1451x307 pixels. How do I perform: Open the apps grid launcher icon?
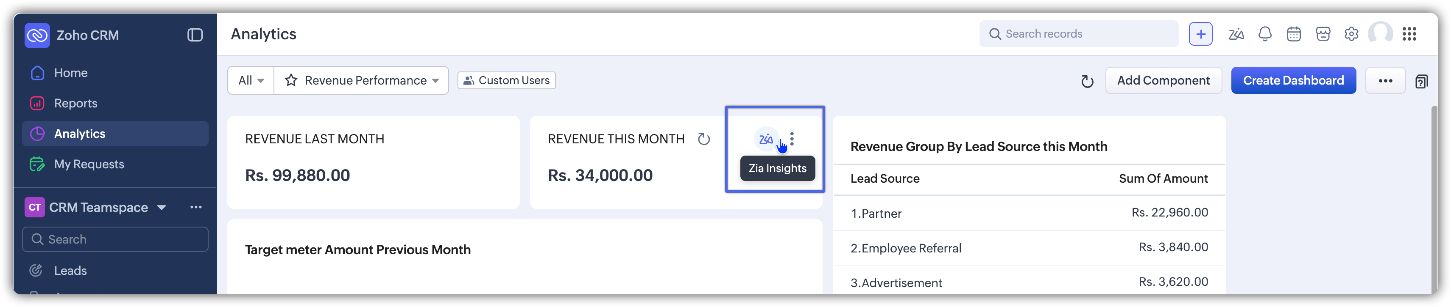[1409, 34]
